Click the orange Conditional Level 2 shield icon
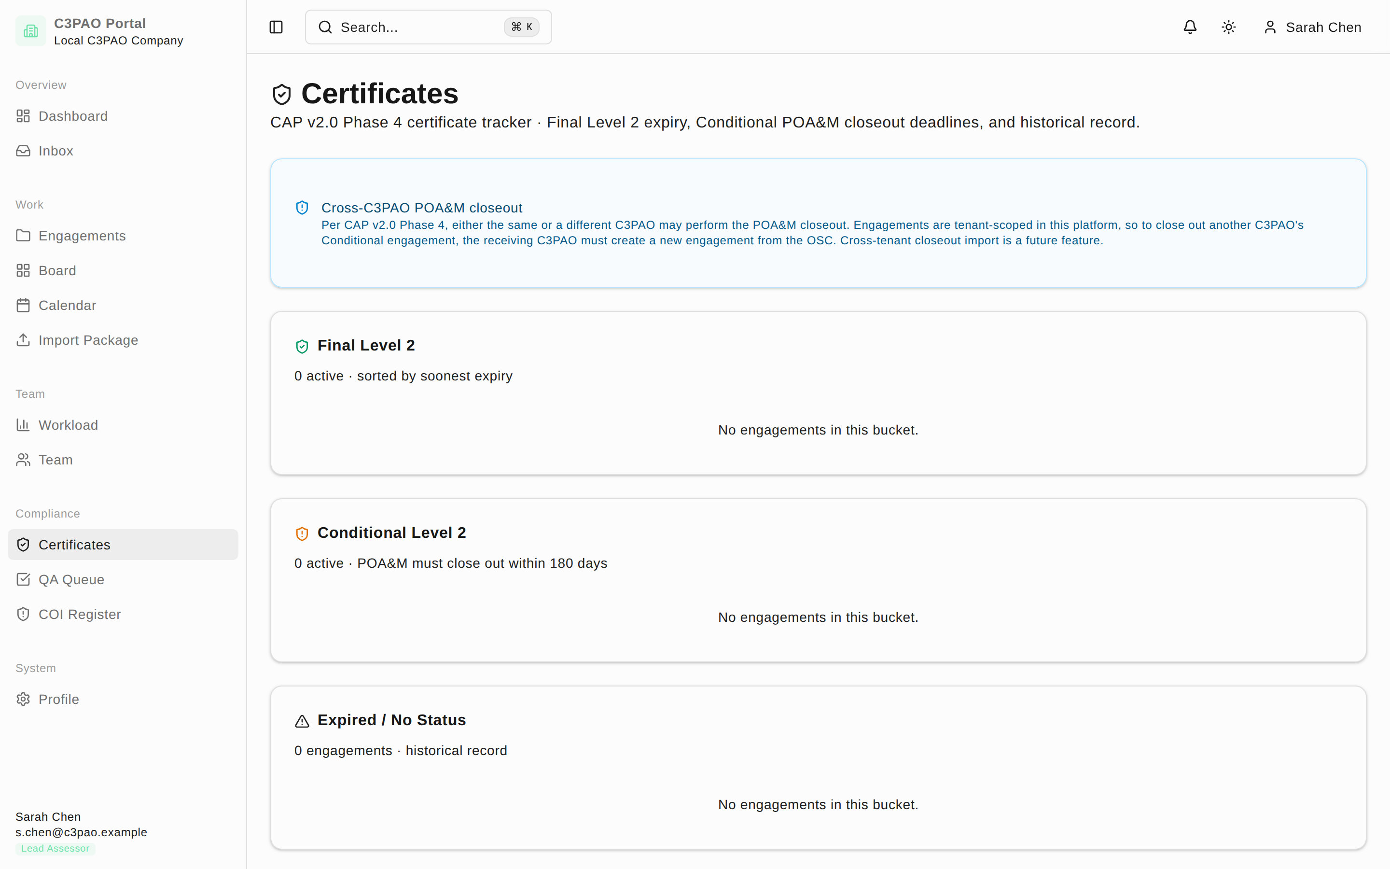Screen dimensions: 1390x869 coord(302,533)
